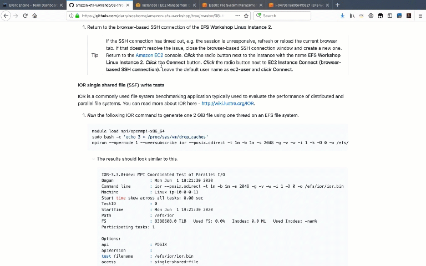Click the 'IOR single shared file (SSF) write tests' heading

point(121,85)
